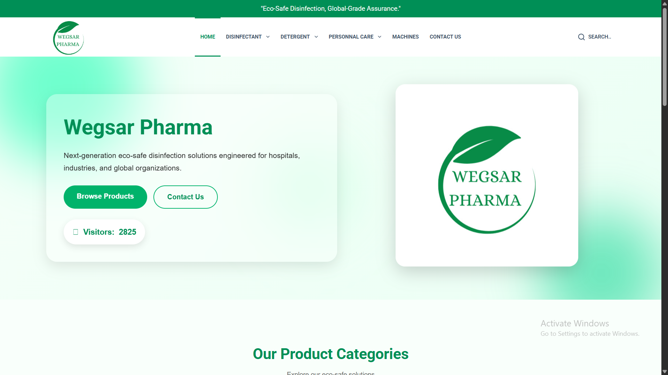
Task: Click the Browse Products button
Action: point(105,197)
